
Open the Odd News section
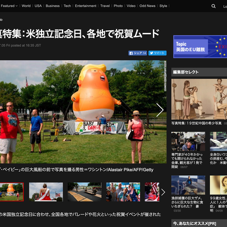point(147,6)
